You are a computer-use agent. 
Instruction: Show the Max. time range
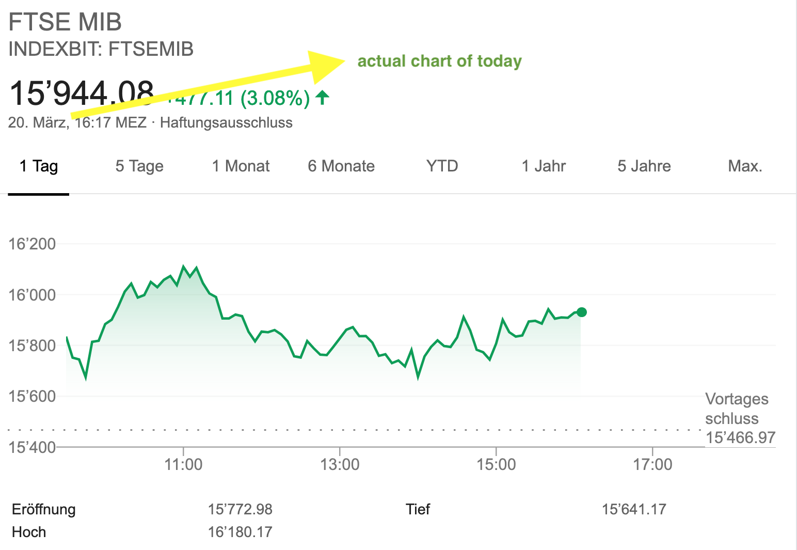tap(745, 166)
